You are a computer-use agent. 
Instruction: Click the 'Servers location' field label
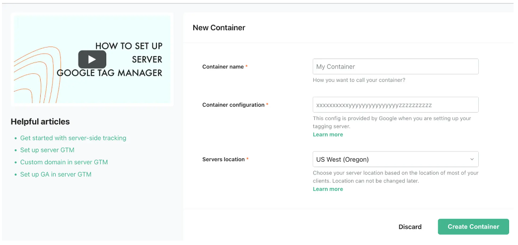223,159
